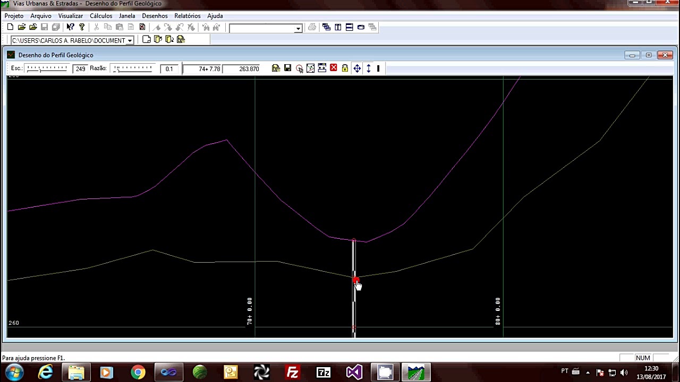Click the zoom-extents icon beside the magnifier
Screen dimensions: 680x382
310,68
